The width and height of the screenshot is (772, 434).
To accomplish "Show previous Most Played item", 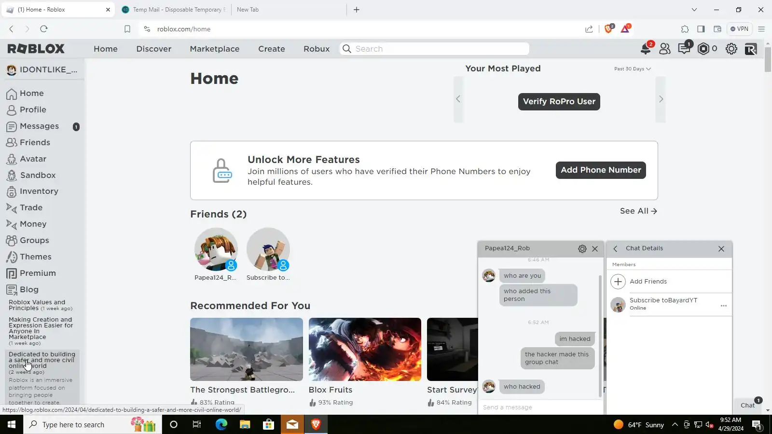I will click(x=458, y=99).
